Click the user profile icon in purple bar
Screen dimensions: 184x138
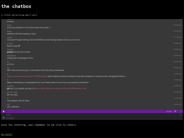click(x=3, y=111)
